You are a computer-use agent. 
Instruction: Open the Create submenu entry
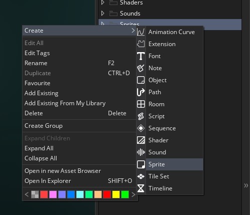79,31
